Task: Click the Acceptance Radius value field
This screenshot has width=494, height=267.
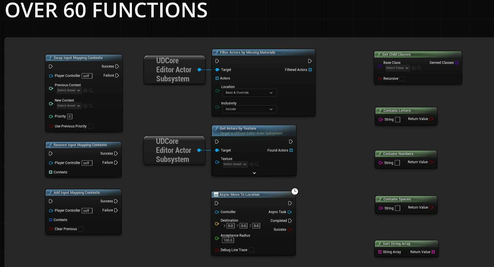Action: click(x=228, y=240)
